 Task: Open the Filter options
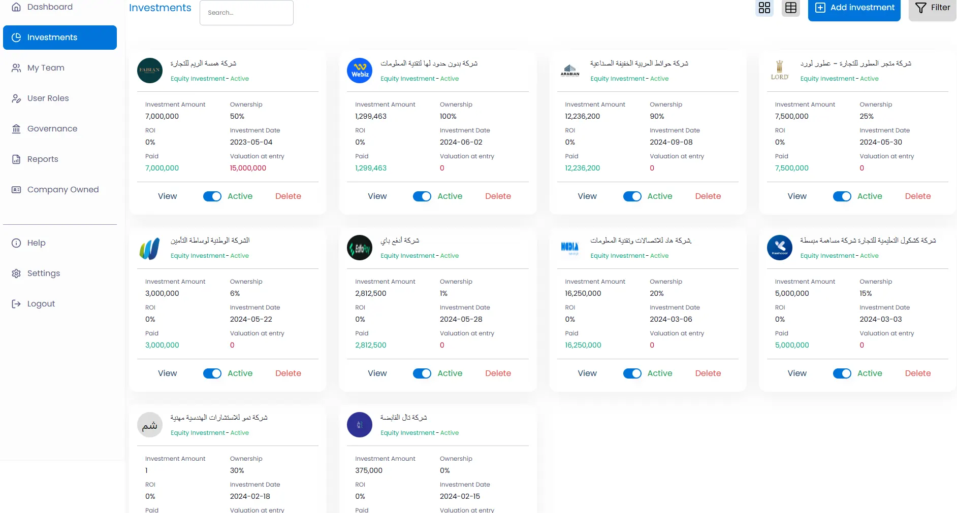click(x=932, y=8)
